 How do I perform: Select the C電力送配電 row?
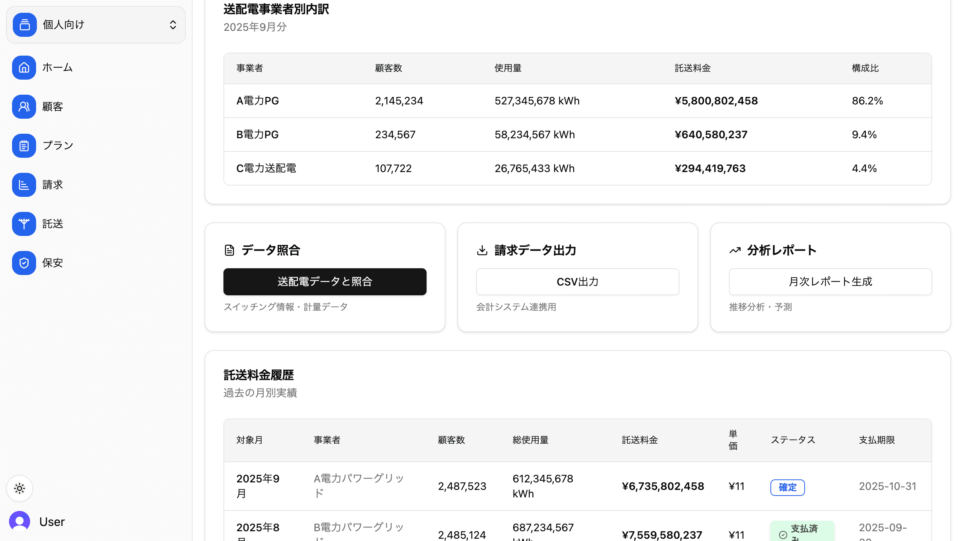(577, 168)
